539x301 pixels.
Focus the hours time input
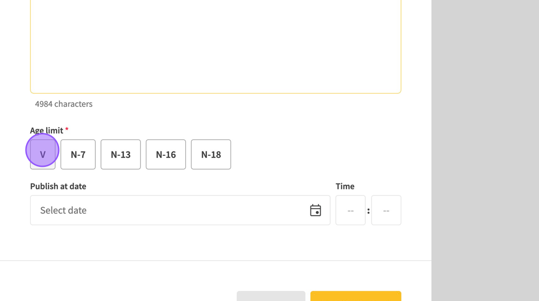tap(350, 210)
